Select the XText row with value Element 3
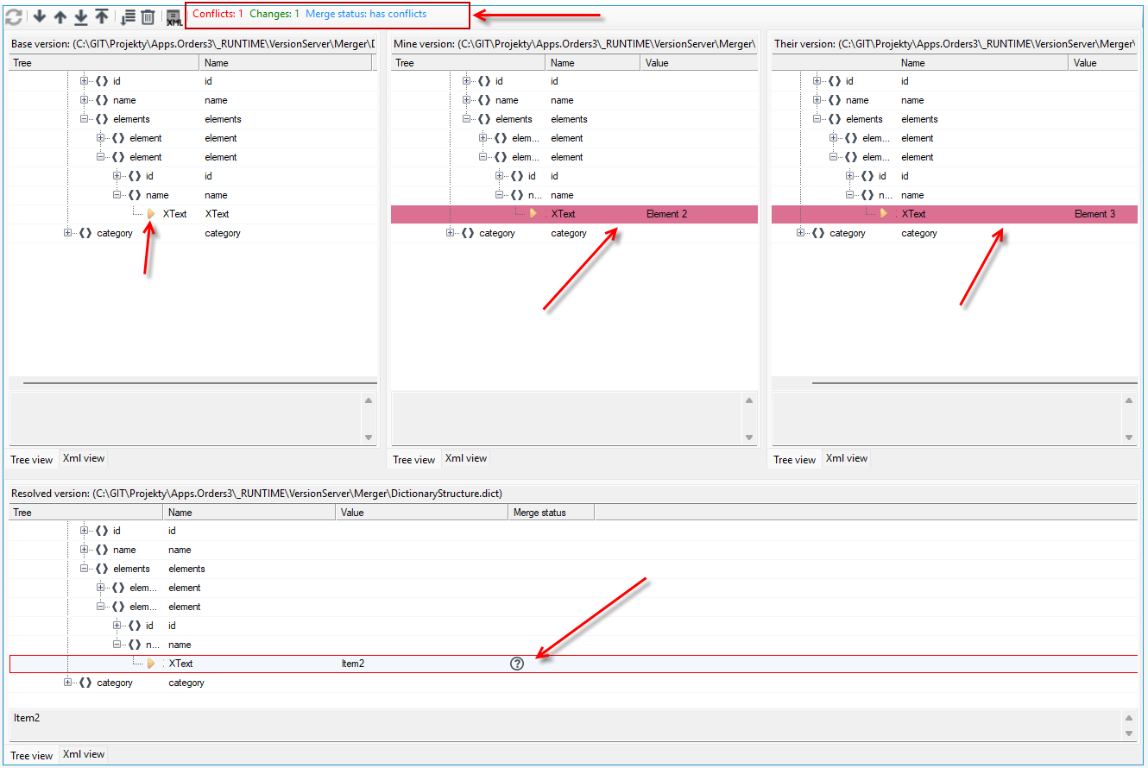This screenshot has width=1148, height=768. pos(955,214)
